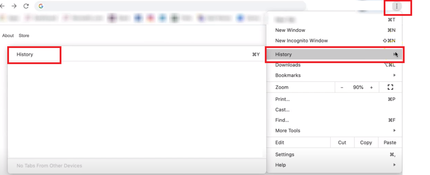
Task: Choose Find... from the menu
Action: (x=334, y=120)
